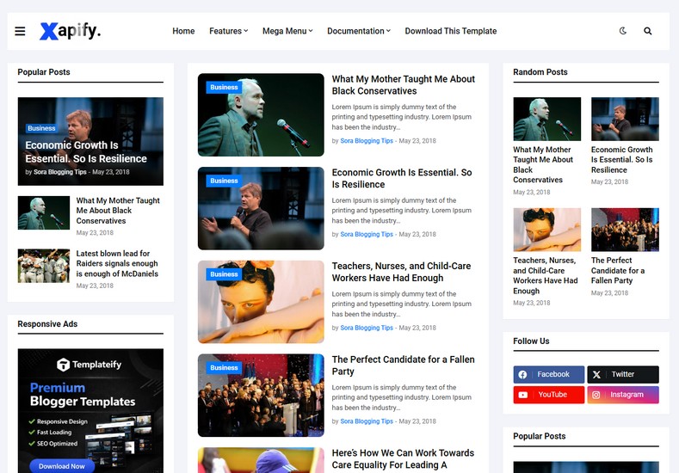Screen dimensions: 679x473
Task: Open the Instagram follow button
Action: pos(622,395)
